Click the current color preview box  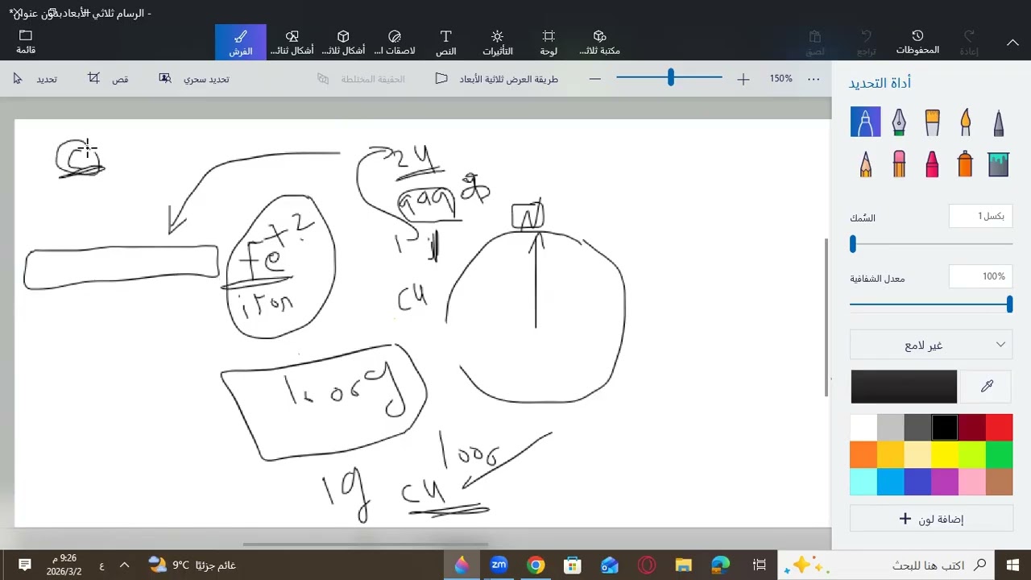904,387
